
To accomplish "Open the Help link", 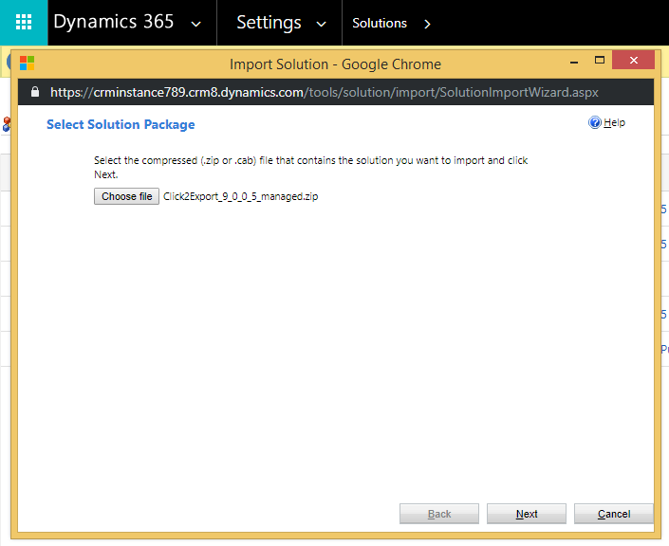I will coord(614,122).
